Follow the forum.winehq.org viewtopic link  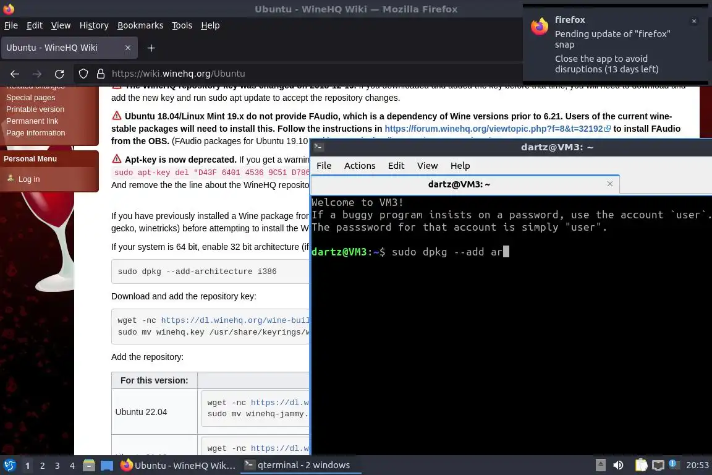tap(497, 129)
